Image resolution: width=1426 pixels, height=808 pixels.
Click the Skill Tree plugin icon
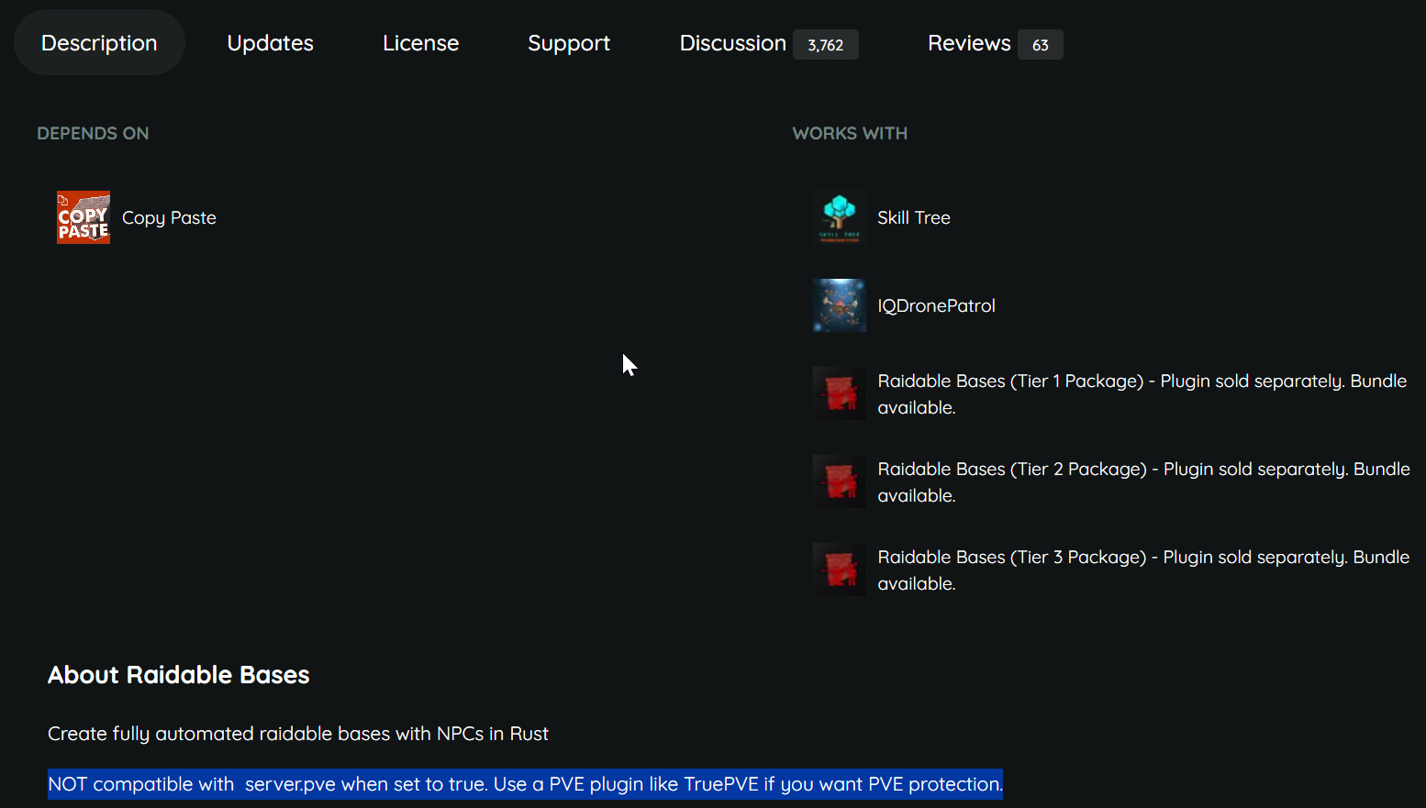click(x=840, y=217)
